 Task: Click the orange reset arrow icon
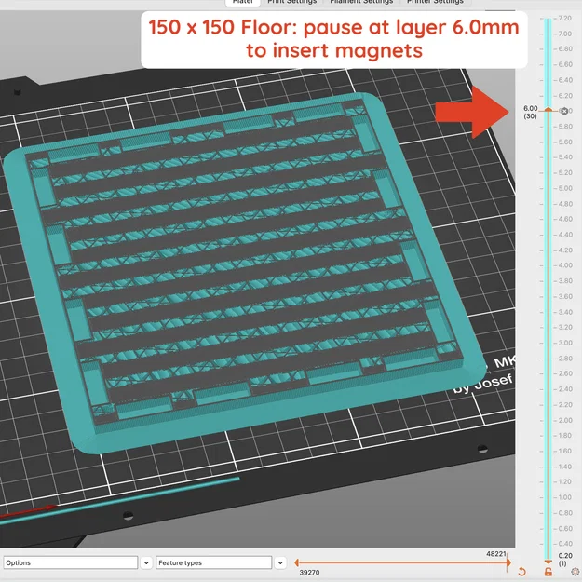[x=521, y=572]
